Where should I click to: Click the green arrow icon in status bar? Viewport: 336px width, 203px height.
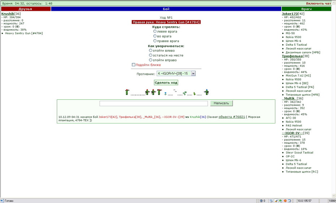pos(280,201)
